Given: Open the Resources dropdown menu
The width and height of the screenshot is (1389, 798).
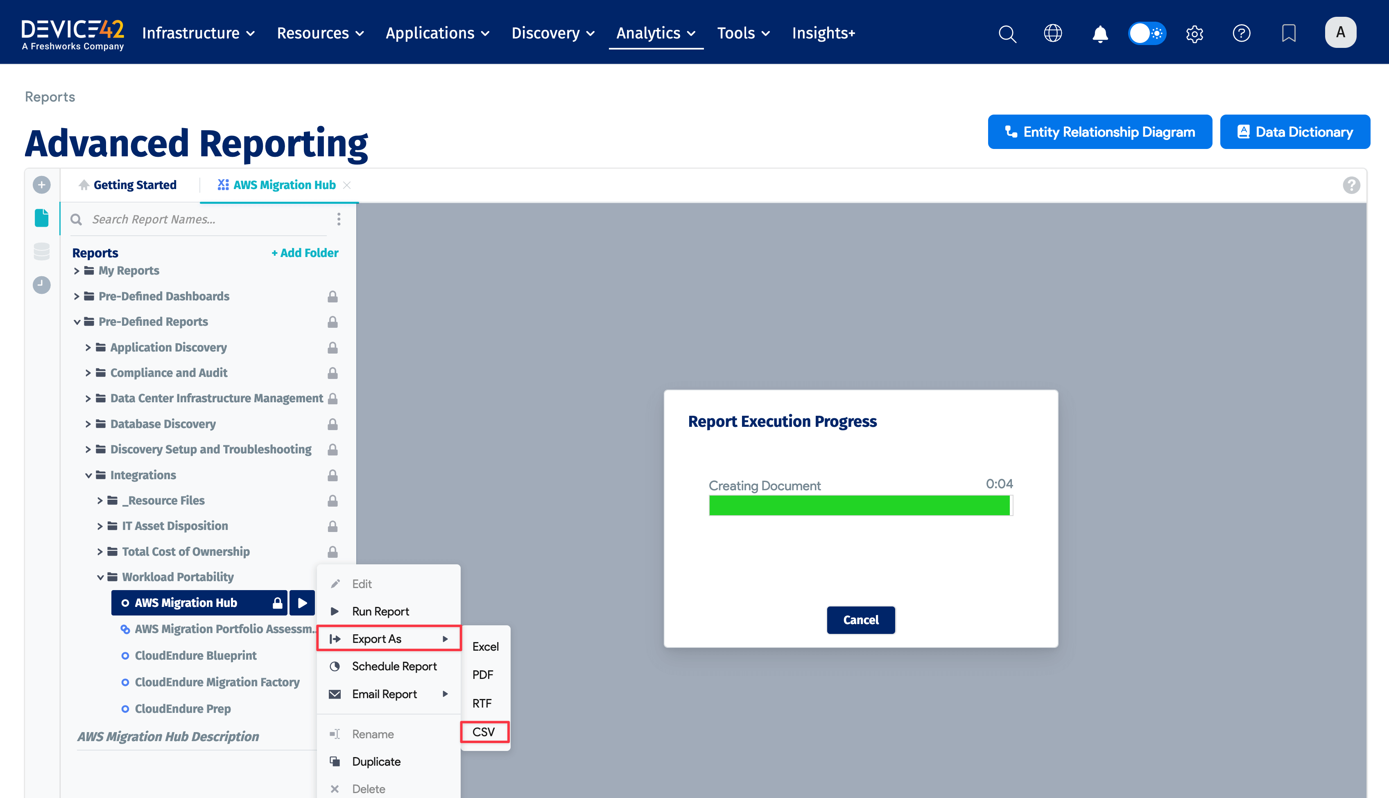Looking at the screenshot, I should (x=320, y=34).
